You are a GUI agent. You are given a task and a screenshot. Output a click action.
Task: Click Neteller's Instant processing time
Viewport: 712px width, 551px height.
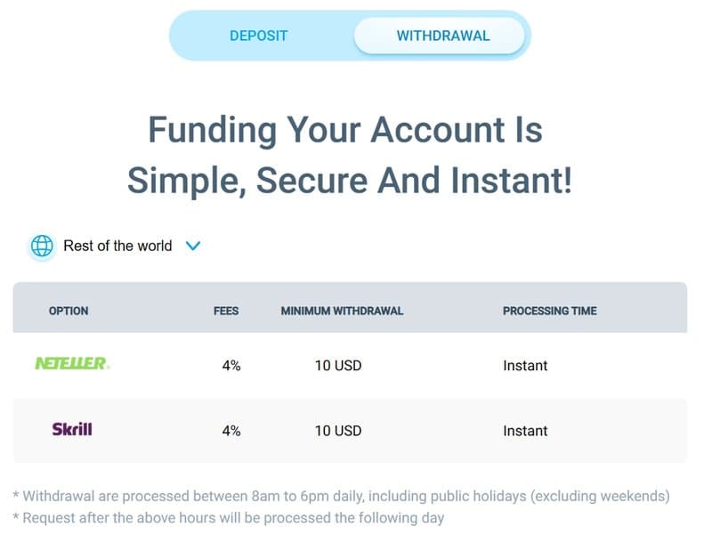[x=525, y=365]
